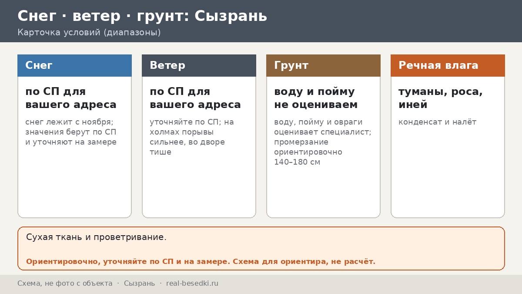
Task: Click the text 'конденсат и налёт'
Action: (x=437, y=122)
